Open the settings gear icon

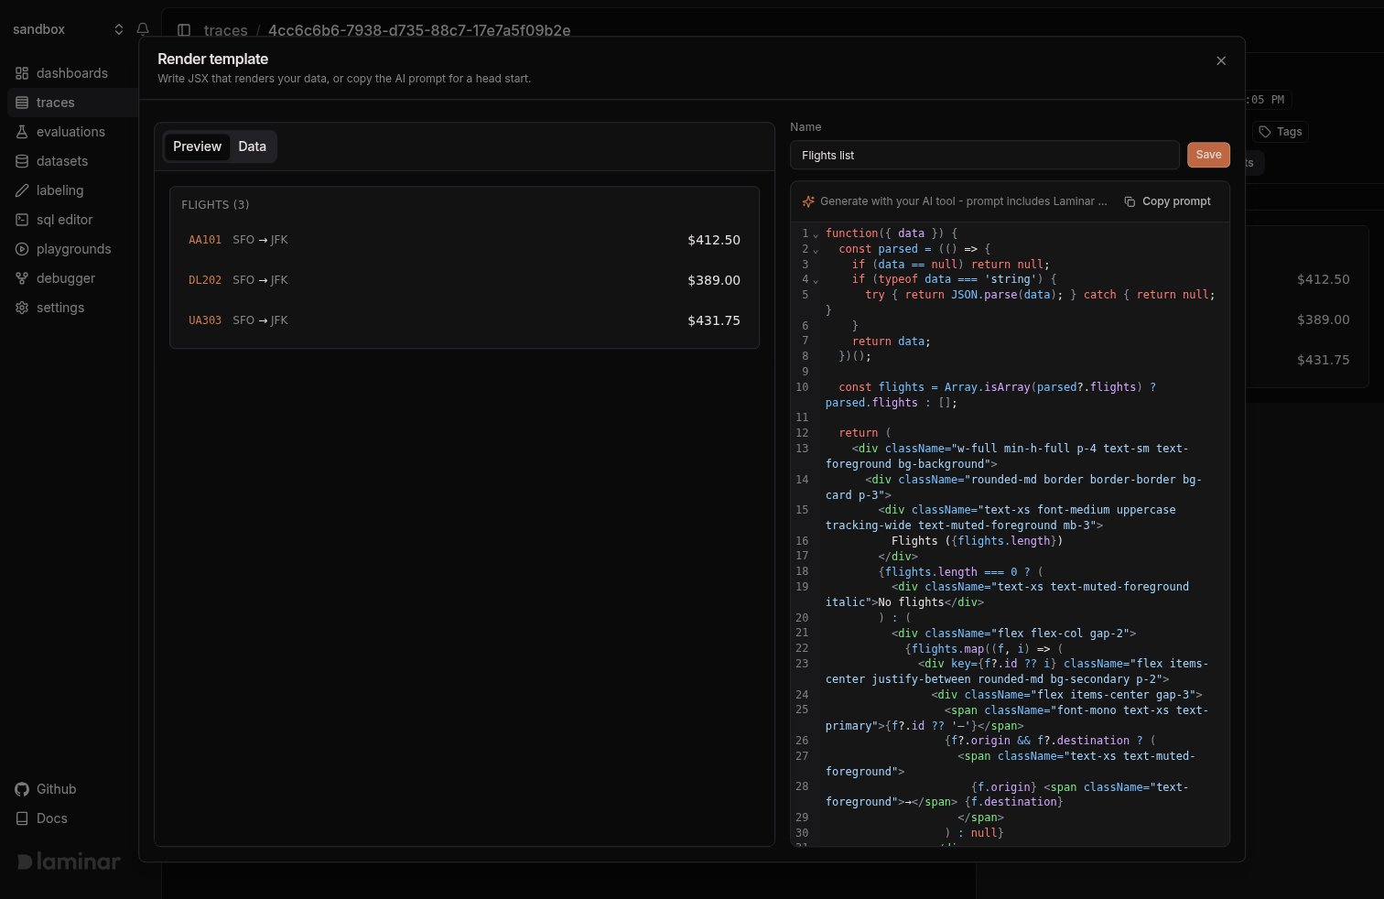22,308
